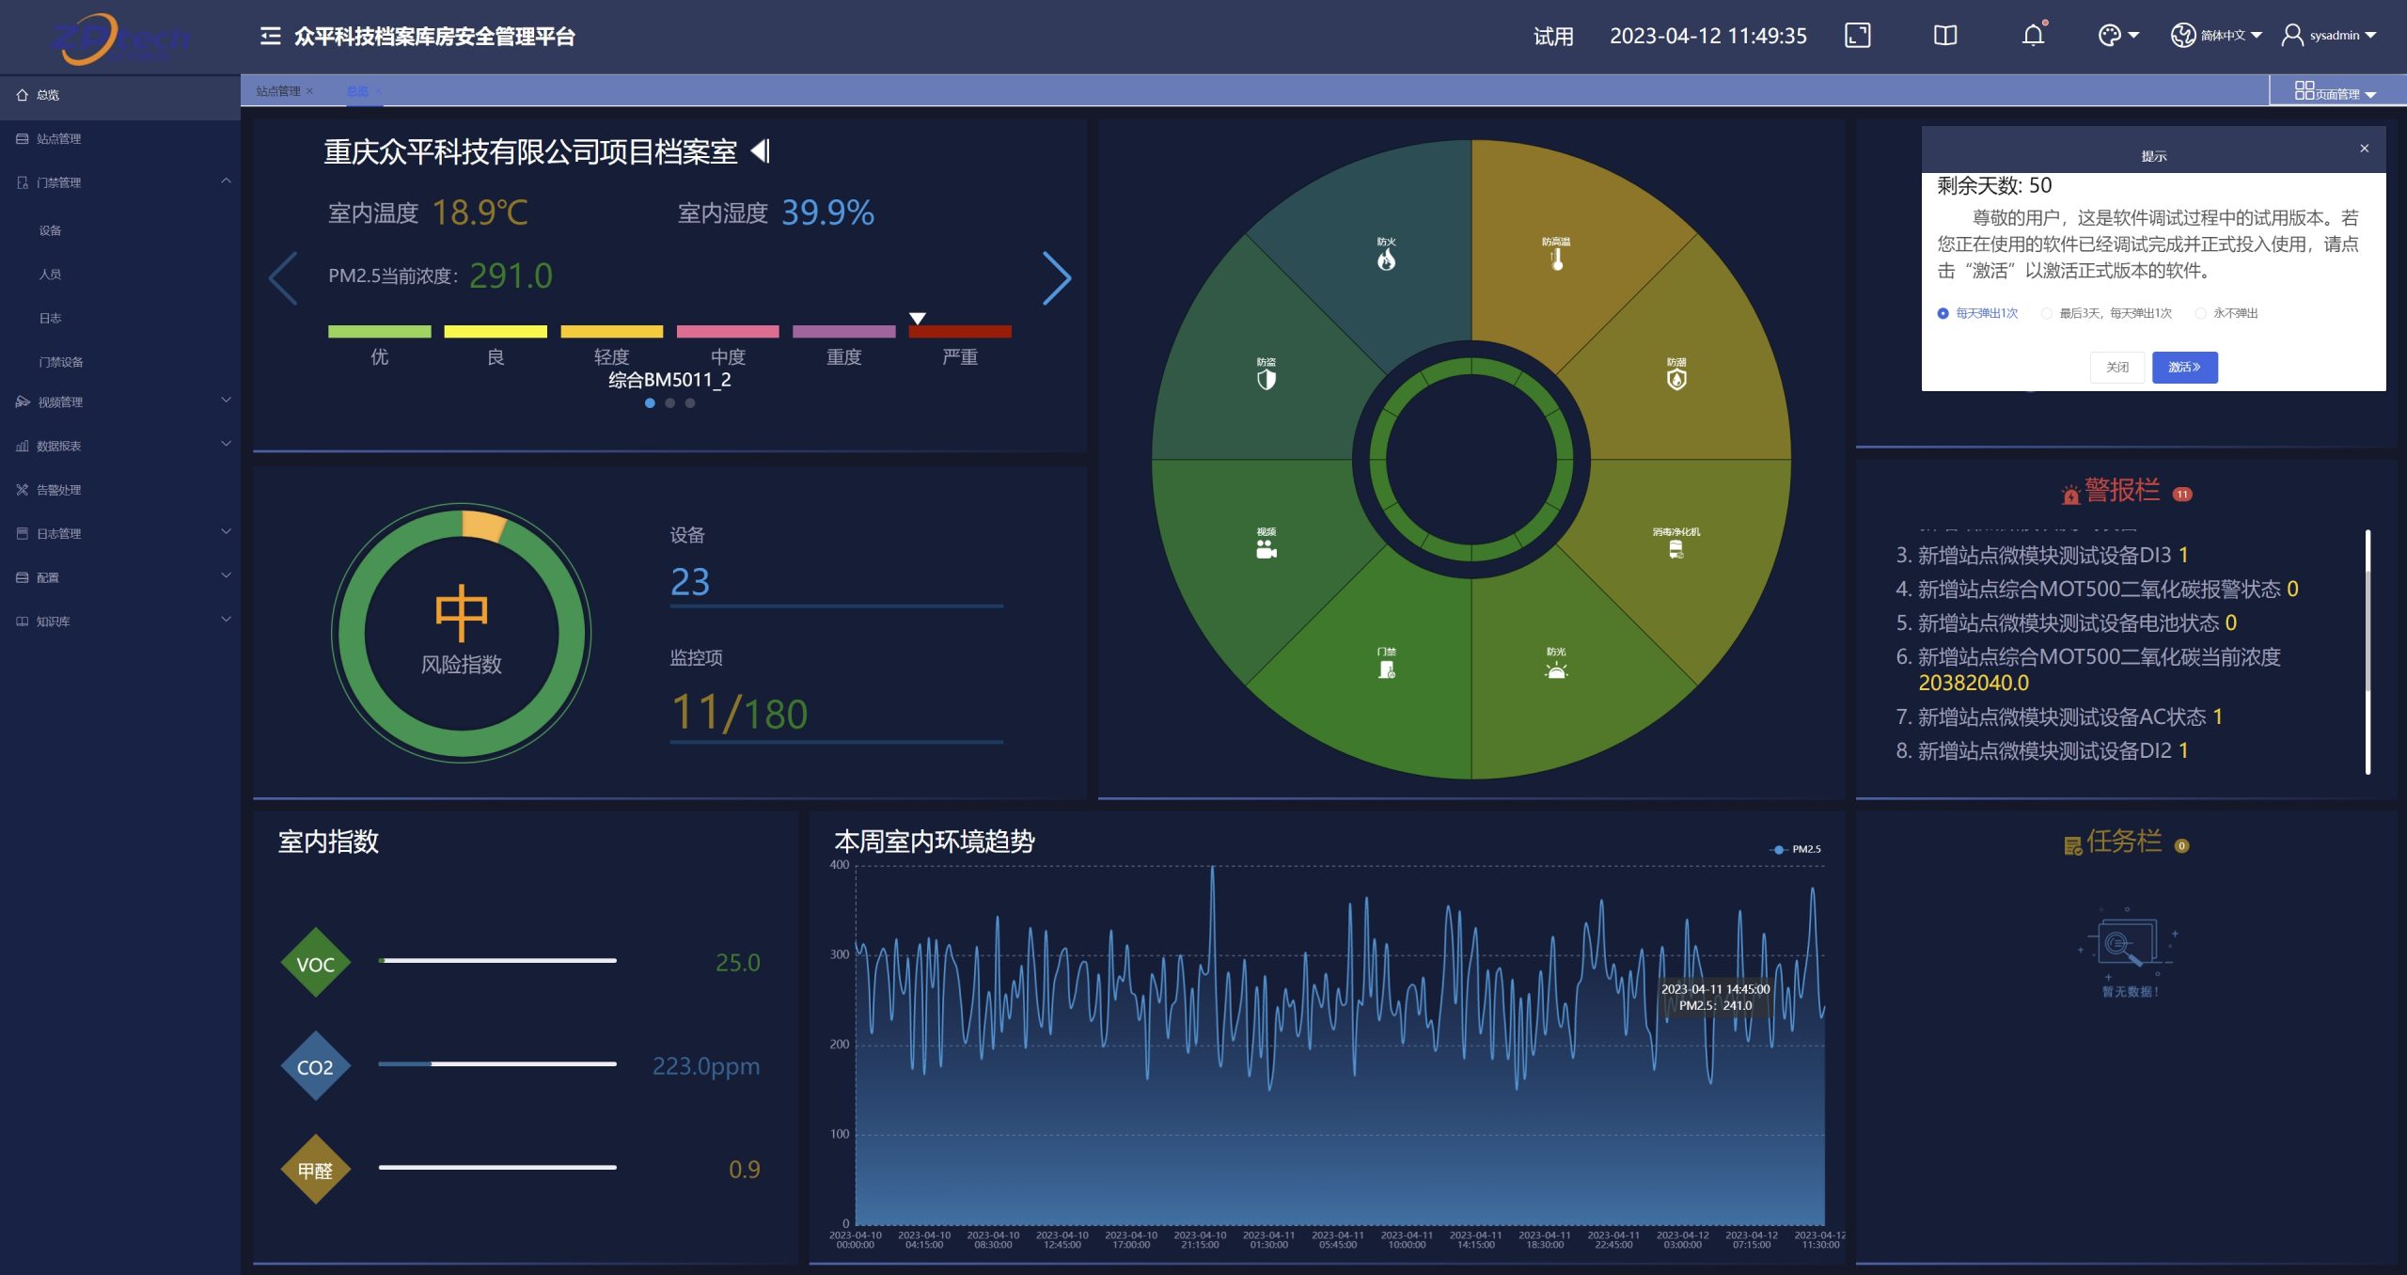This screenshot has height=1275, width=2407.
Task: Select the first carousel dot indicator
Action: click(650, 403)
